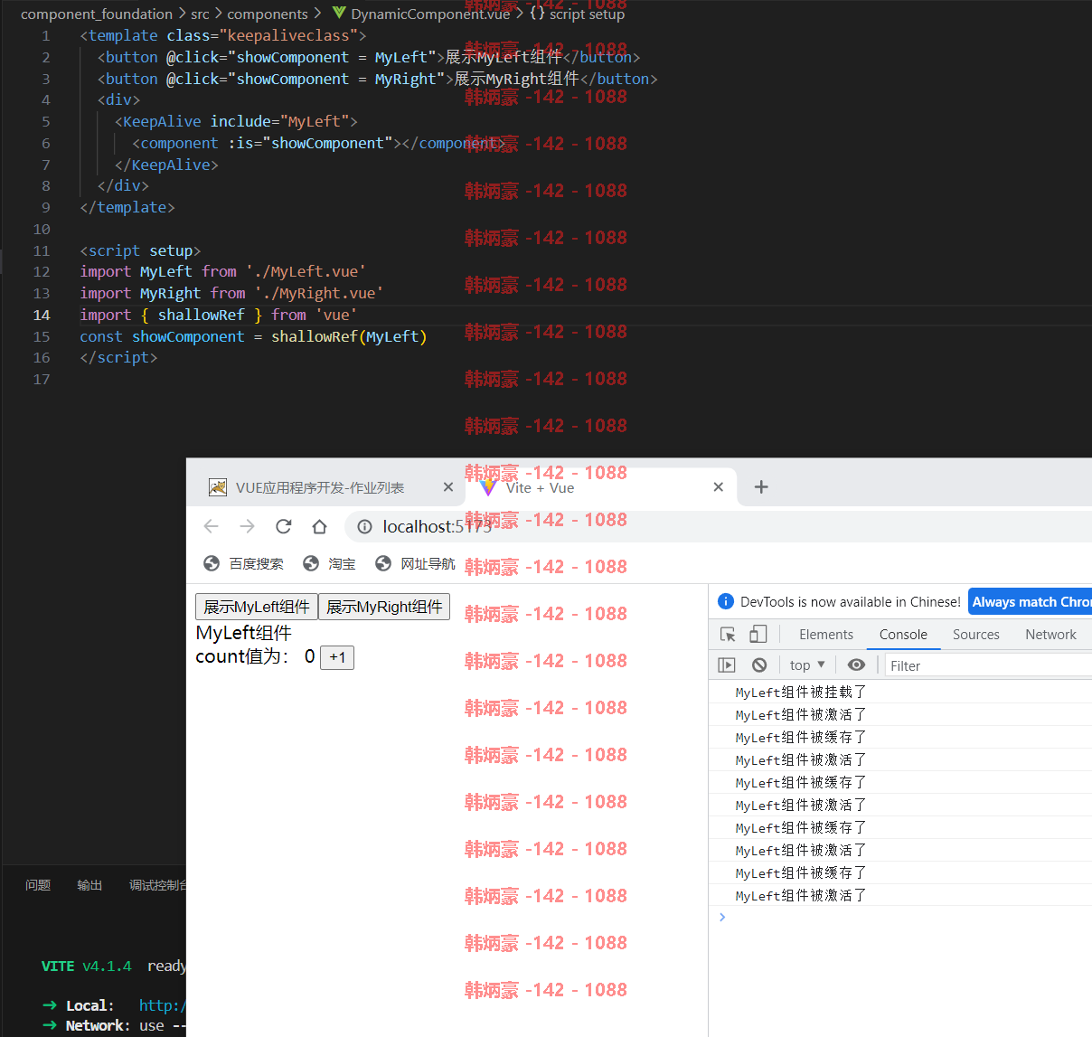Open the 问题 panel tab in VS Code
This screenshot has width=1092, height=1037.
click(x=38, y=885)
